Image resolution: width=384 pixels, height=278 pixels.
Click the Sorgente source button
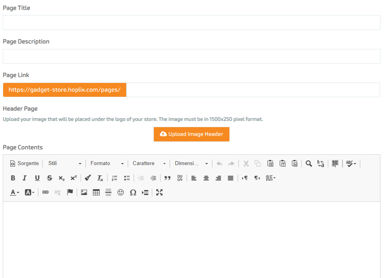pos(24,163)
